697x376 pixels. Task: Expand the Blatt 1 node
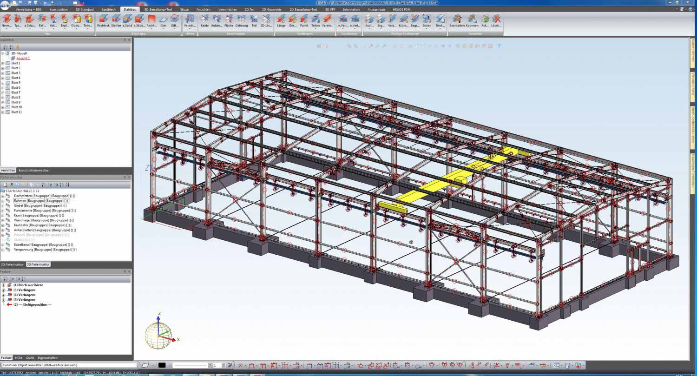[x=3, y=63]
